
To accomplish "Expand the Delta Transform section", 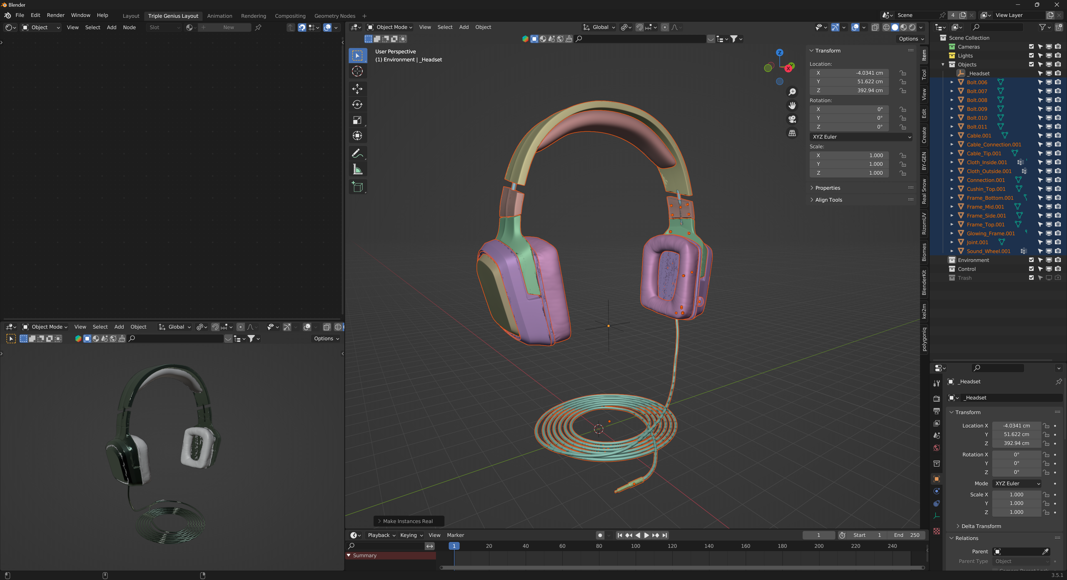I will coord(980,526).
